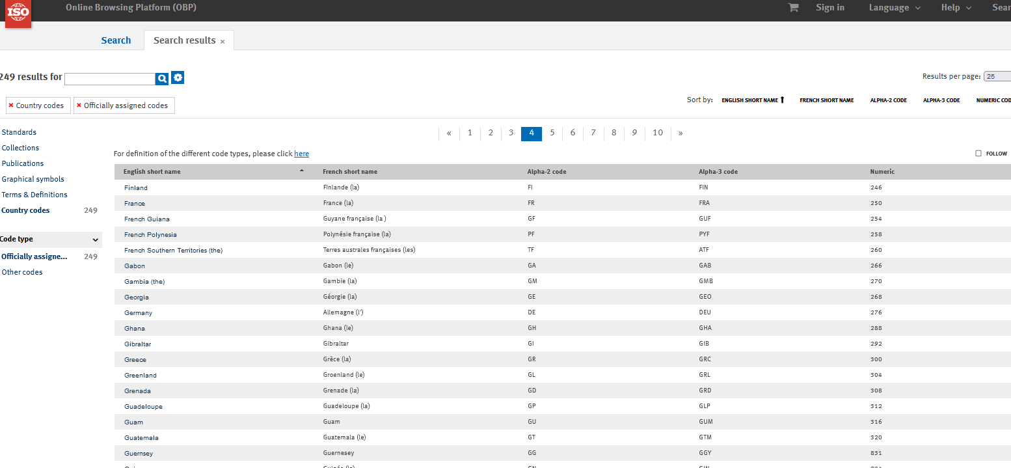Go to results page 7
The width and height of the screenshot is (1011, 468).
tap(593, 133)
